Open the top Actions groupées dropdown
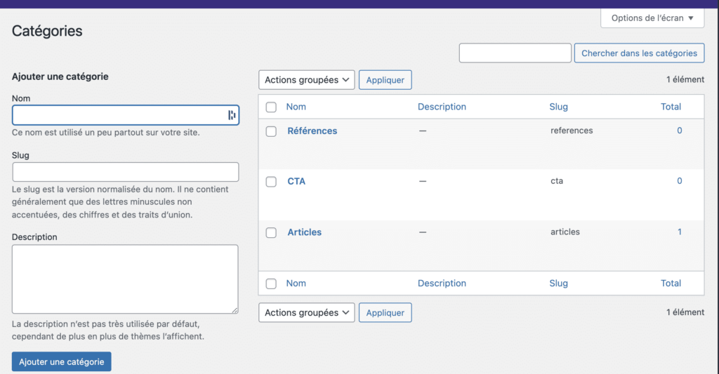719x374 pixels. (x=307, y=80)
